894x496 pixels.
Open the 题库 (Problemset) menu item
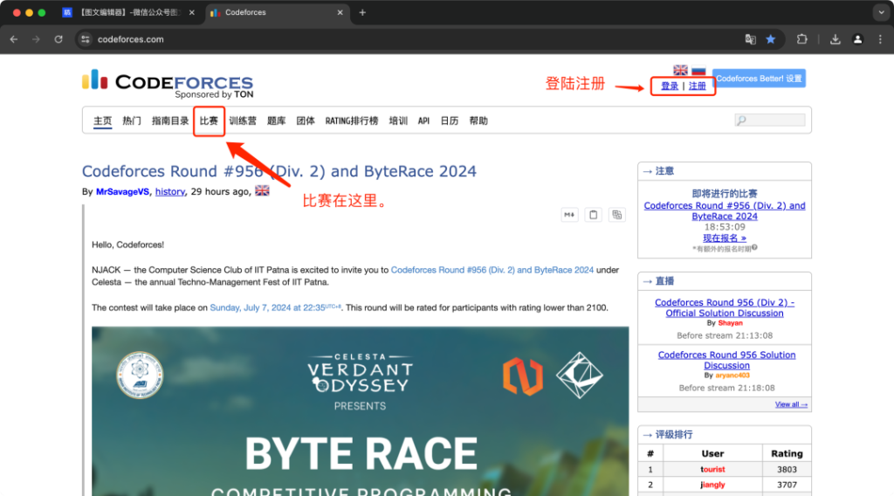point(276,121)
